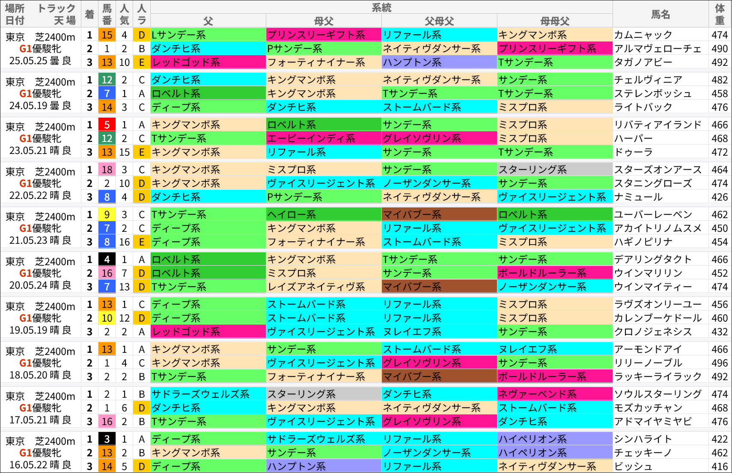Click horse name アドマイヤミヤビ
This screenshot has height=473, width=732.
point(653,422)
